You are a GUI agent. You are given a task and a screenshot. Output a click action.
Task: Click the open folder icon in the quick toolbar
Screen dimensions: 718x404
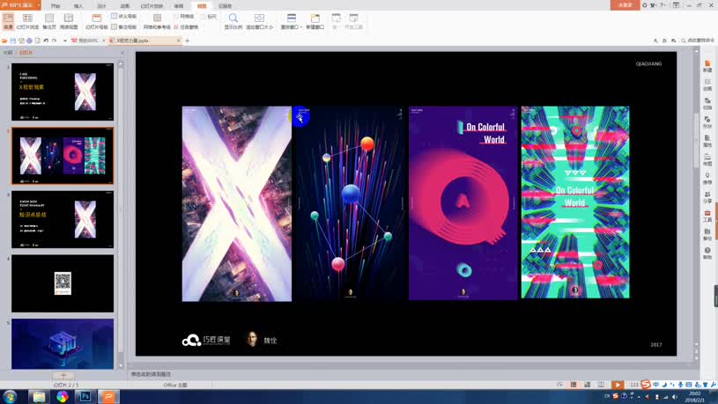click(x=4, y=40)
